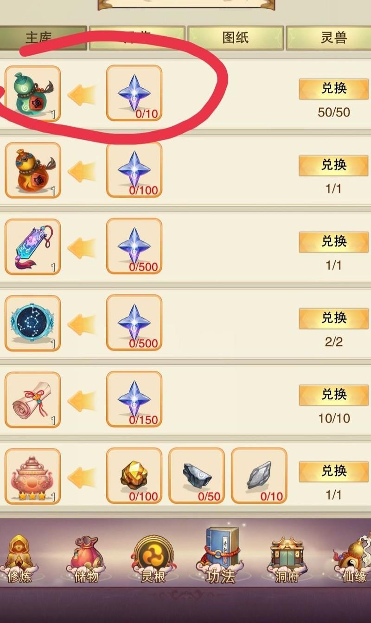371x623 pixels.
Task: Go to the 洞府 cave dwelling
Action: click(x=288, y=559)
